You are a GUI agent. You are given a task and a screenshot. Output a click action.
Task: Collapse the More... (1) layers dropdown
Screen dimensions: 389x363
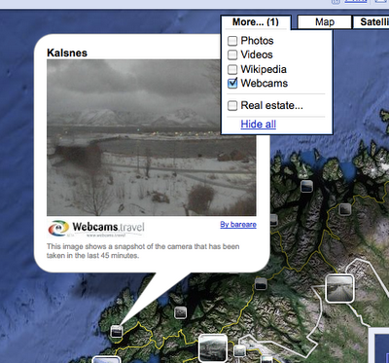(x=256, y=22)
